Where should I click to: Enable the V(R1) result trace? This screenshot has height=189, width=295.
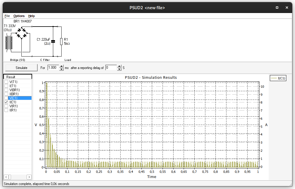6,106
